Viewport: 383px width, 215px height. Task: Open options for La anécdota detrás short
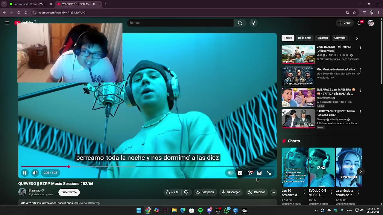click(358, 192)
